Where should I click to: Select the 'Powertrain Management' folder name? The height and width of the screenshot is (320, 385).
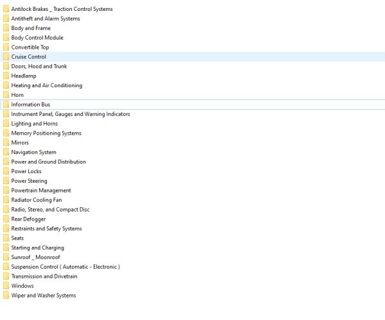(41, 190)
